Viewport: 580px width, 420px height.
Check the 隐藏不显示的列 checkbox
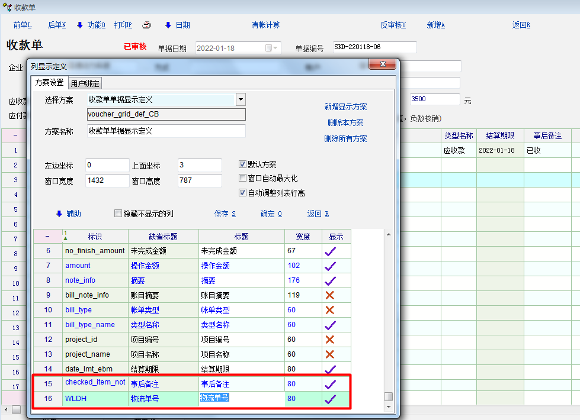click(x=118, y=214)
